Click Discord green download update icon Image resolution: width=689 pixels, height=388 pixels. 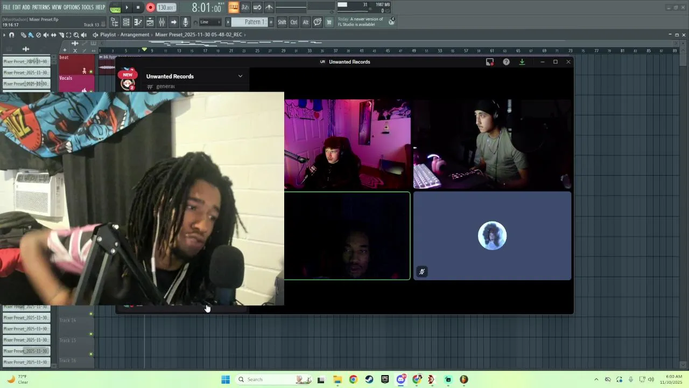tap(522, 62)
